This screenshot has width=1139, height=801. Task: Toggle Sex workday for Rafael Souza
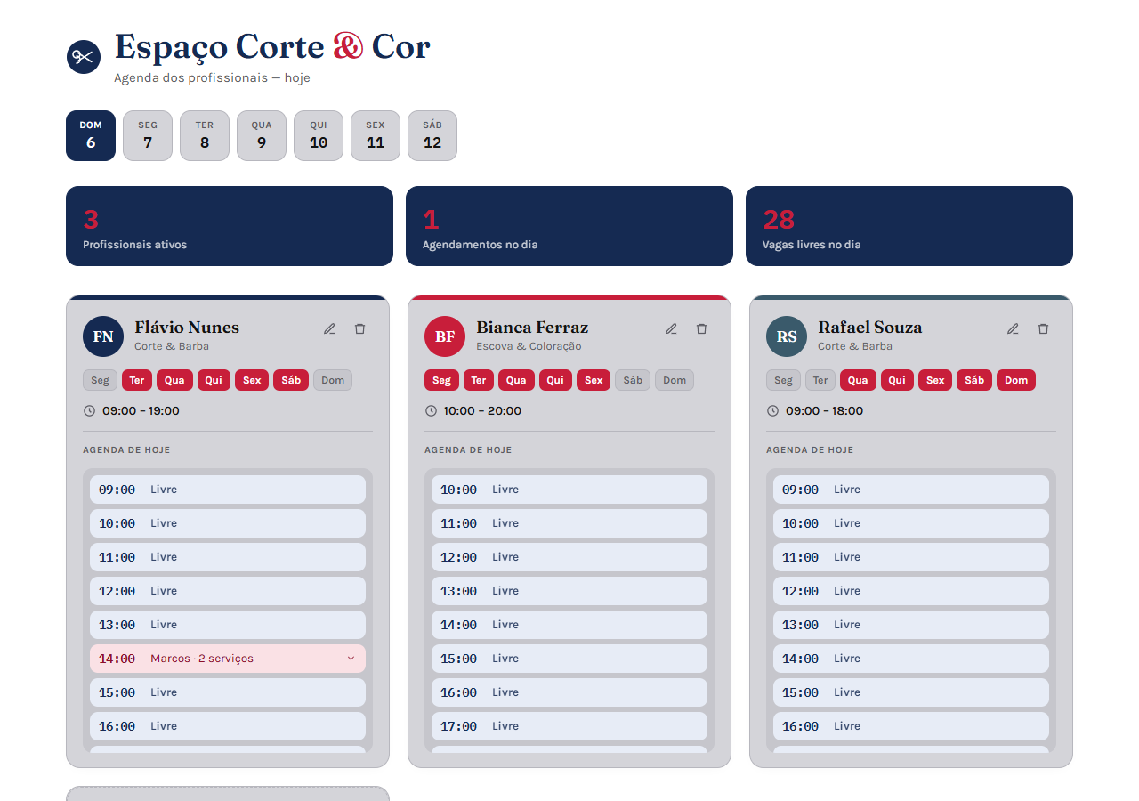coord(935,380)
